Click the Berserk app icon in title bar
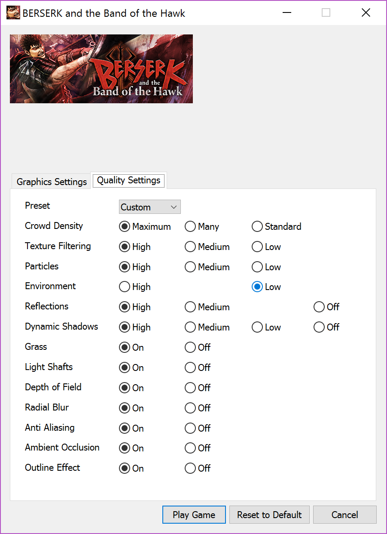387x534 pixels. coord(12,13)
